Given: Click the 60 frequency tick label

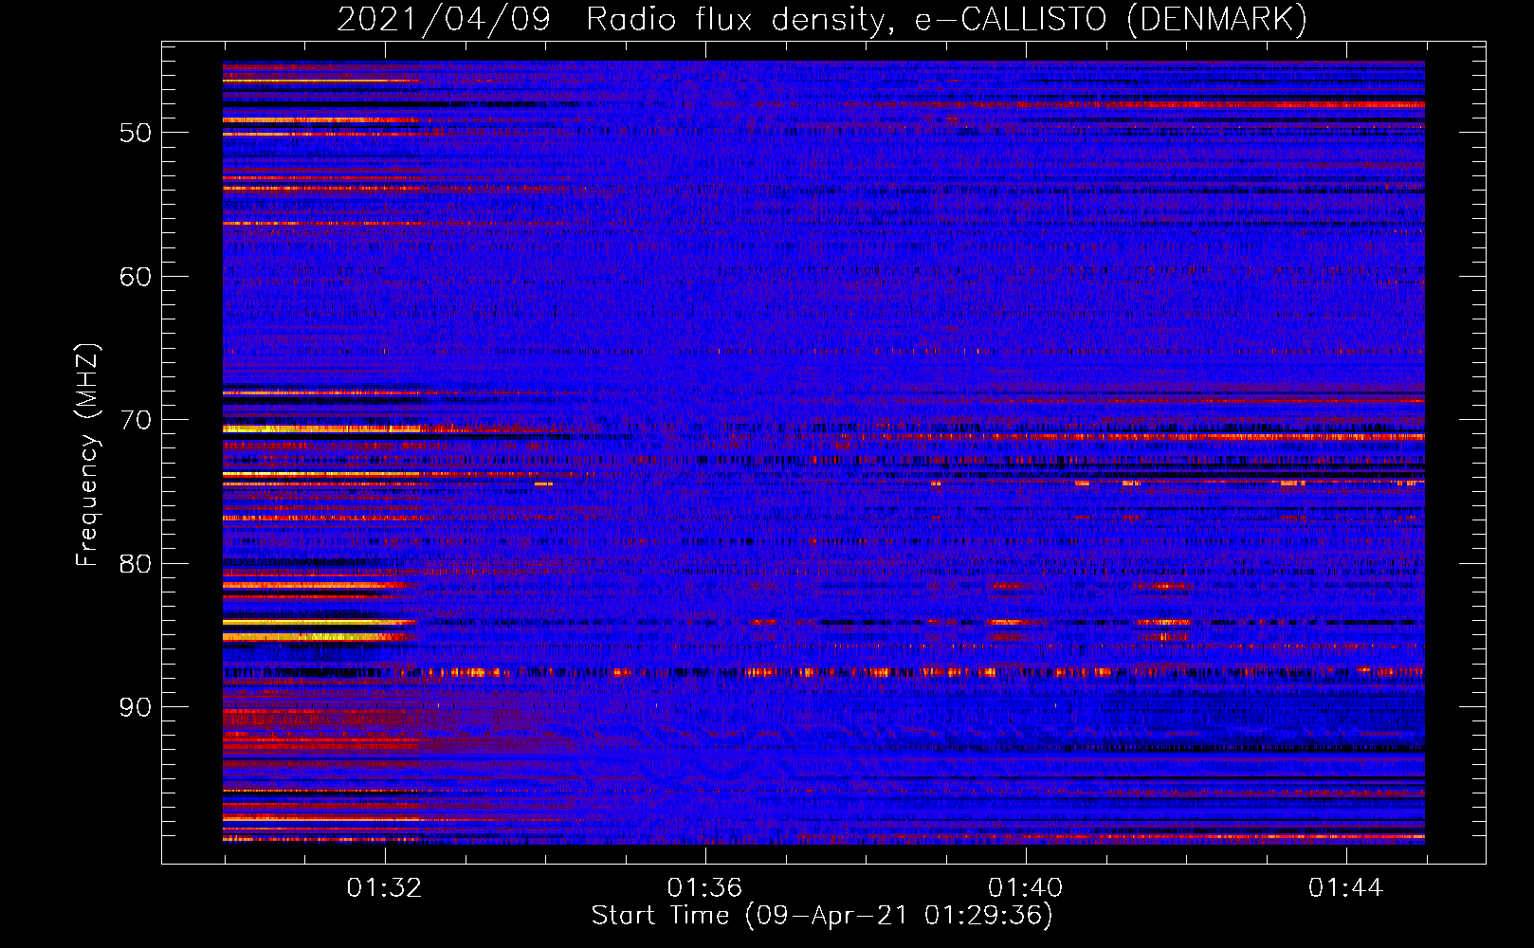Looking at the screenshot, I should (x=136, y=277).
